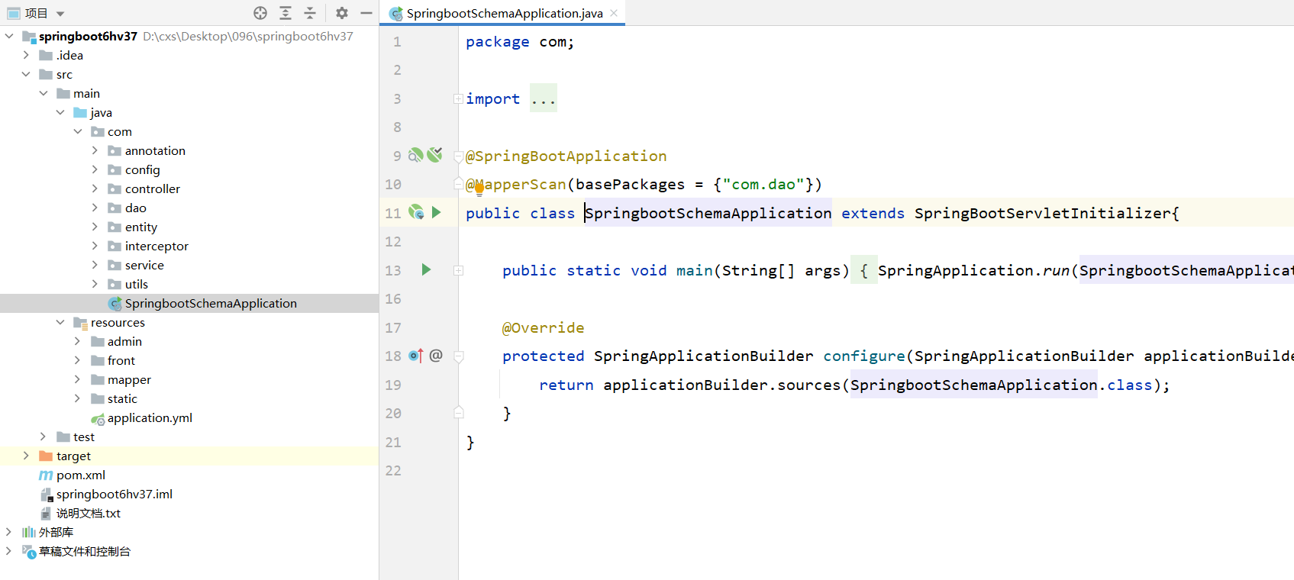Click the run arrow on line 11
This screenshot has width=1294, height=580.
pos(436,212)
